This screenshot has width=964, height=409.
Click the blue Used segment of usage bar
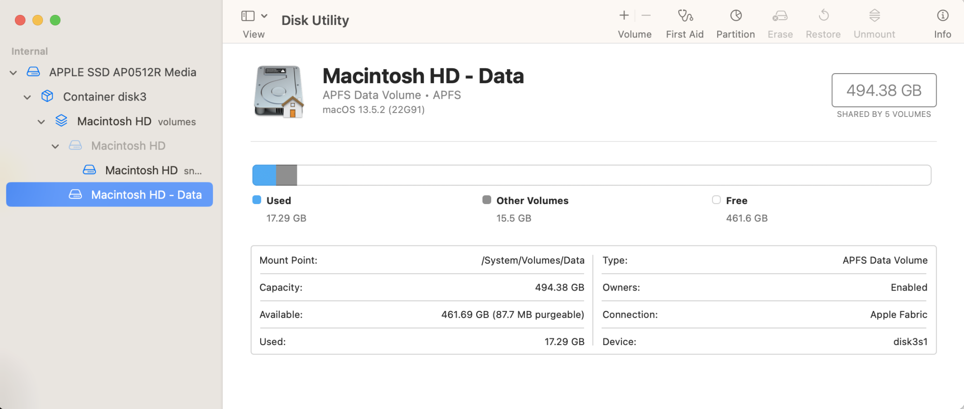coord(264,175)
